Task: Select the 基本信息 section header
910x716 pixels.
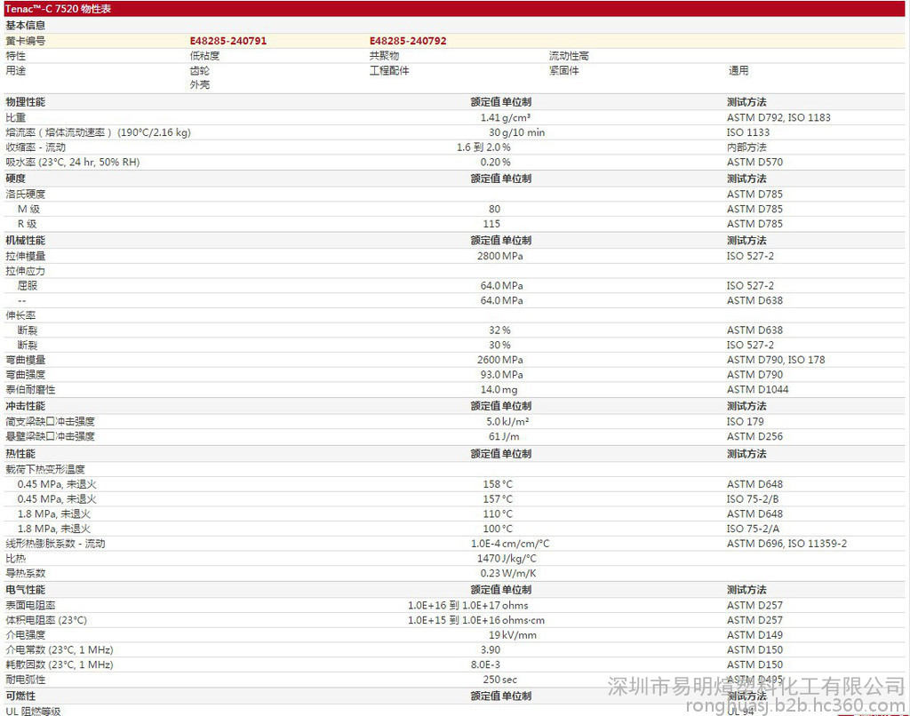Action: click(25, 25)
